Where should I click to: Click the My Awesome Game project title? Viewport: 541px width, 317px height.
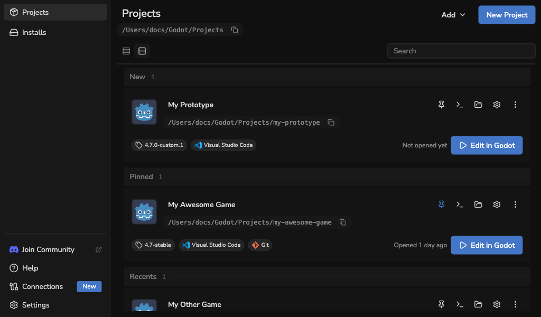click(x=201, y=204)
